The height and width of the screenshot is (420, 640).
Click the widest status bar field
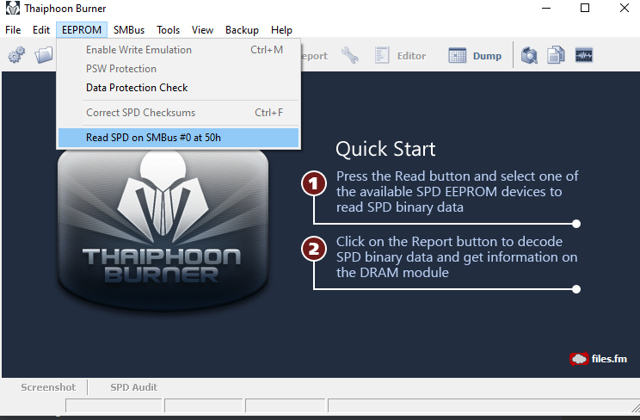coord(483,405)
